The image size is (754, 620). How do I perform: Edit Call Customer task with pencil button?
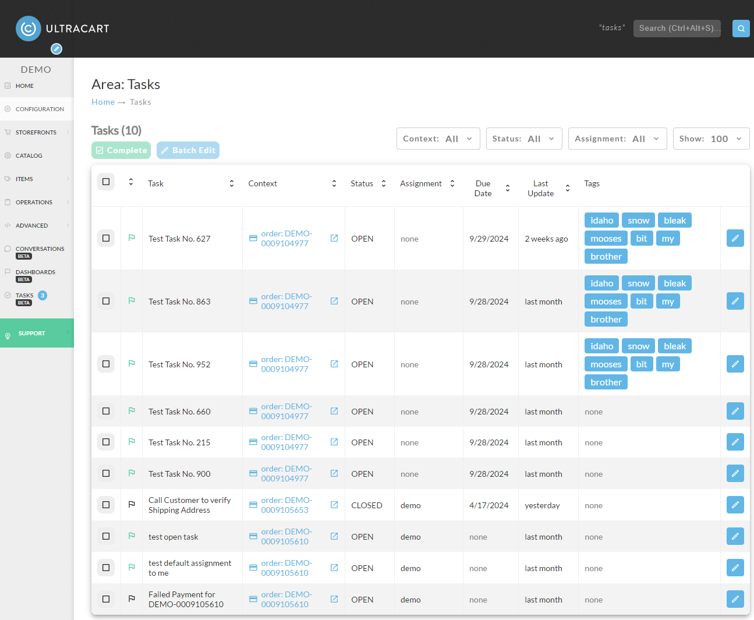[x=735, y=505]
